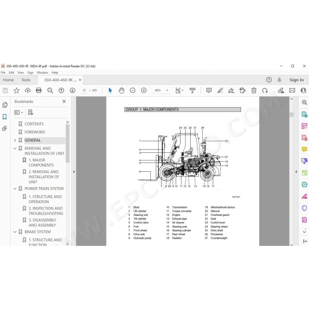Collapse POWER TRAIN SYSTEM bookmark
Screen dimensions: 309x309
15,188
